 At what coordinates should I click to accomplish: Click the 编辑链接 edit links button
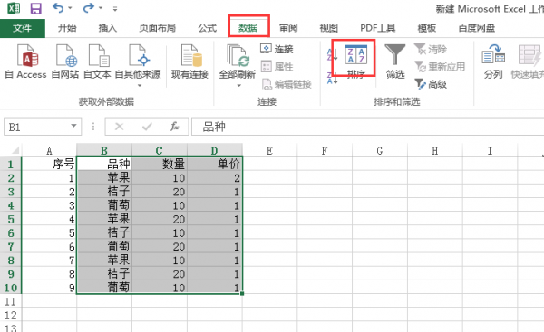click(287, 84)
